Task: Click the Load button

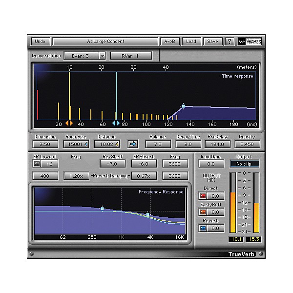Action: tap(191, 42)
